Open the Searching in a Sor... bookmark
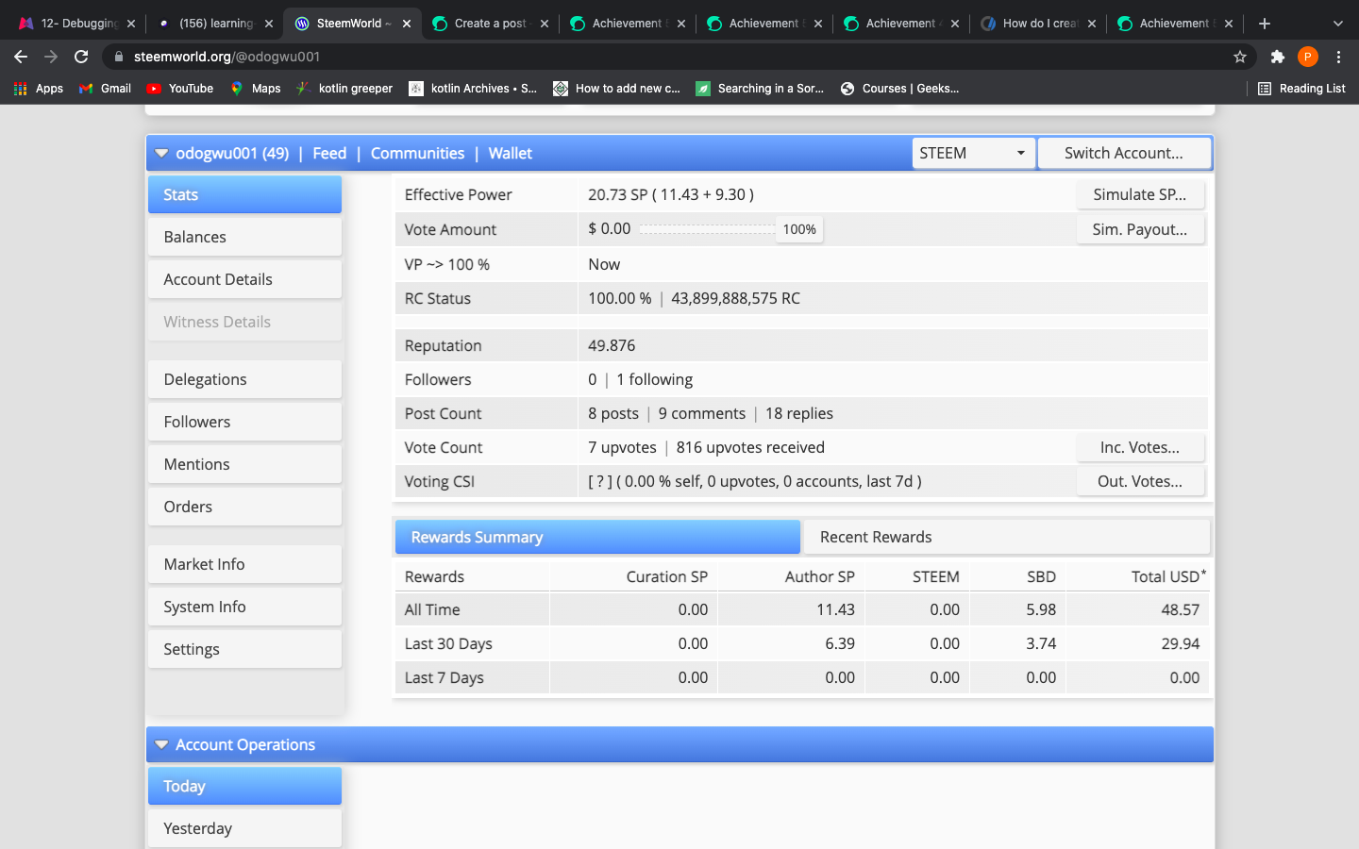 point(760,89)
